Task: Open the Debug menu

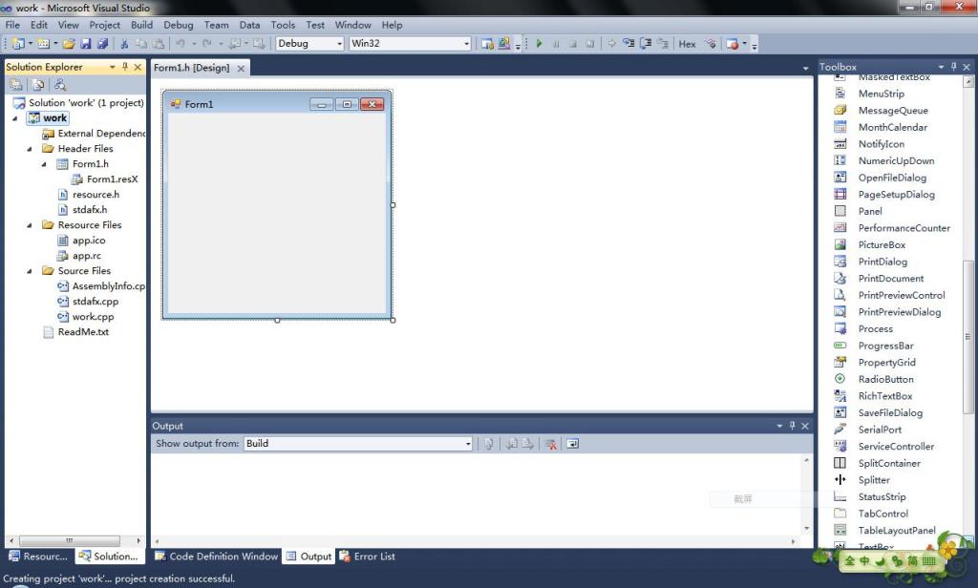Action: click(x=179, y=25)
